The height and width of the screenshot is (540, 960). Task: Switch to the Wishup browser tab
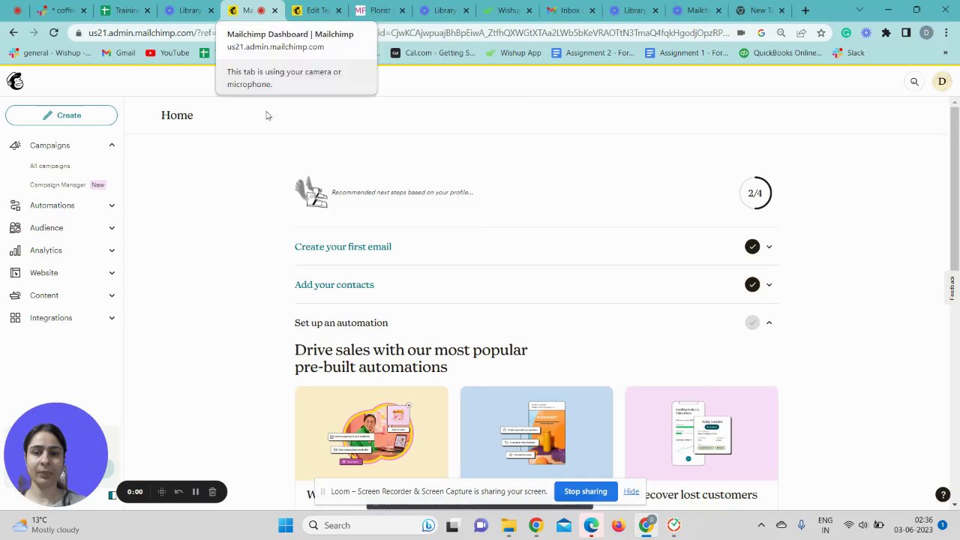(507, 10)
